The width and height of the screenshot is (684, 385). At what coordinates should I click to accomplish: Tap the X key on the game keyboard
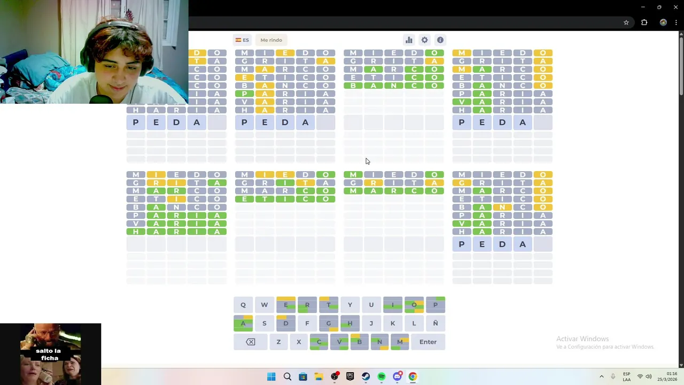pyautogui.click(x=299, y=342)
